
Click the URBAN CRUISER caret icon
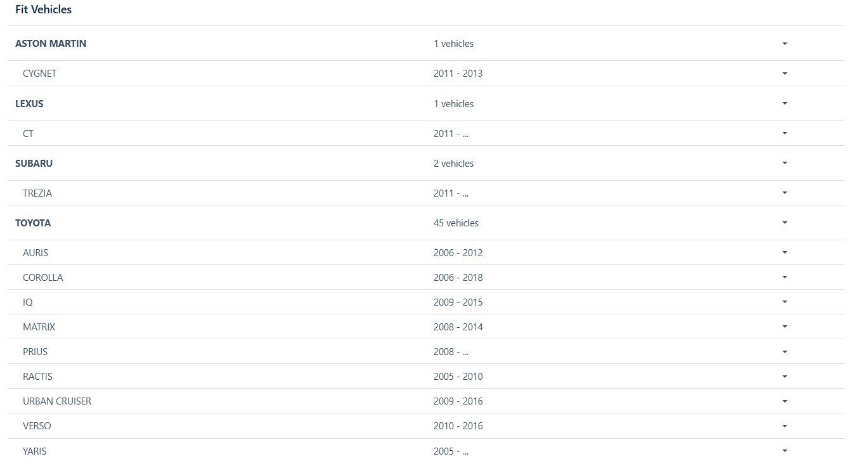click(784, 401)
